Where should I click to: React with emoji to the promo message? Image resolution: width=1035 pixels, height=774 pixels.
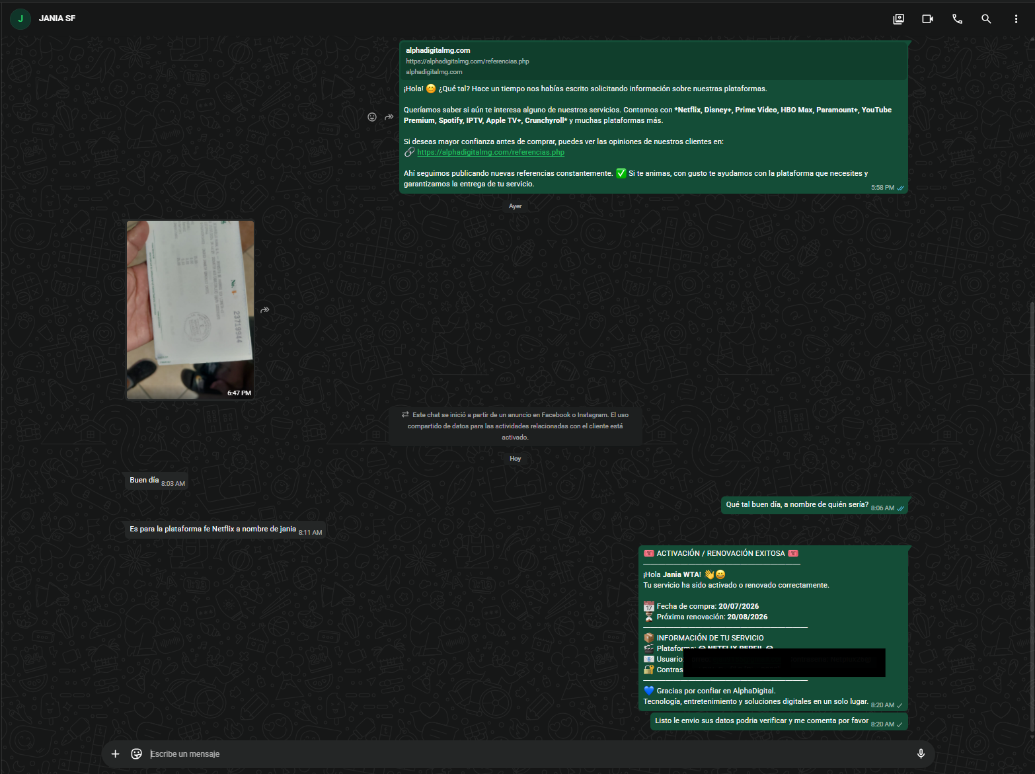click(372, 117)
